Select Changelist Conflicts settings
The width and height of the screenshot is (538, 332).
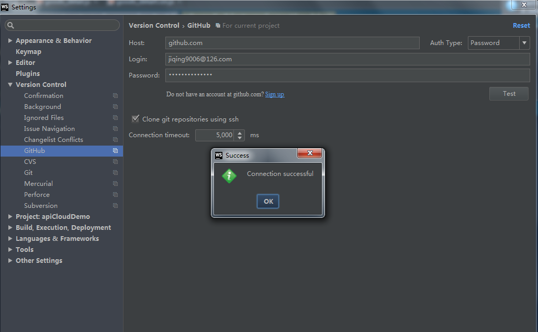53,140
